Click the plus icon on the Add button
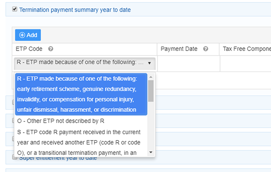Viewport: 271px width, 172px height. 22,35
